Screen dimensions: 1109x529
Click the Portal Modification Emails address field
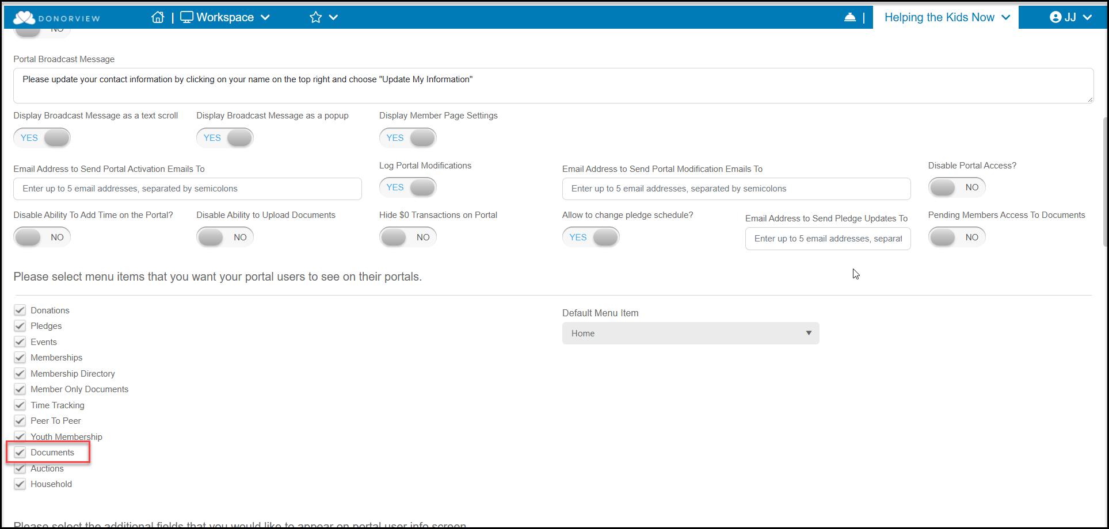click(736, 189)
